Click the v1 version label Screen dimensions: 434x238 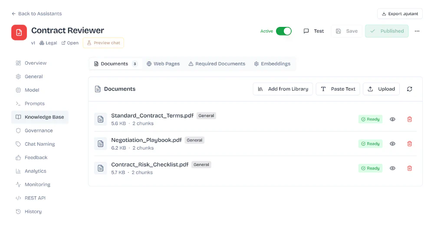point(33,43)
